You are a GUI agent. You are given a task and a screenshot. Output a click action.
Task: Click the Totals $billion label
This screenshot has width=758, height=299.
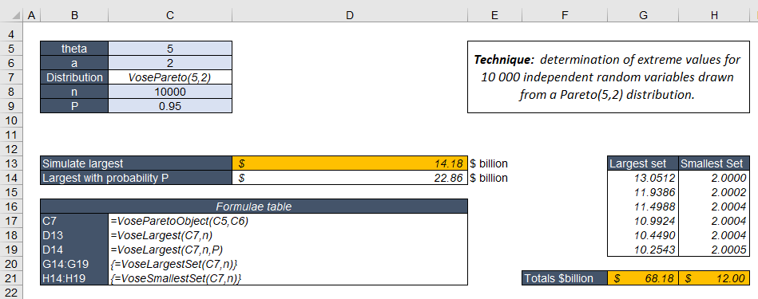pyautogui.click(x=565, y=278)
